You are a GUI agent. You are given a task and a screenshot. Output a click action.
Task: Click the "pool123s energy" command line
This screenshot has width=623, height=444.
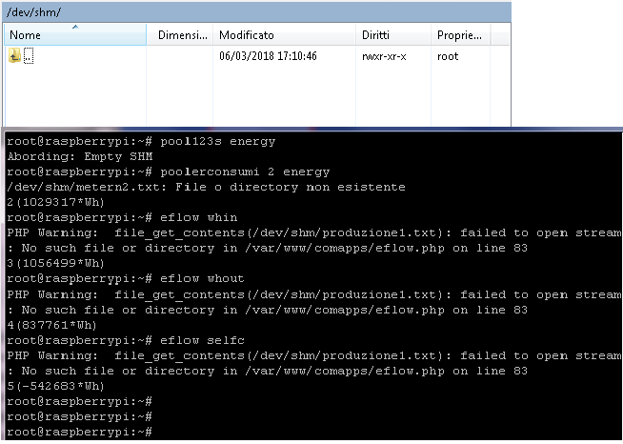click(x=141, y=142)
